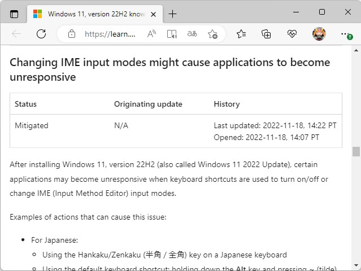This screenshot has width=361, height=271.
Task: Click the 'After installing Windows 11' paragraph
Action: coord(169,179)
